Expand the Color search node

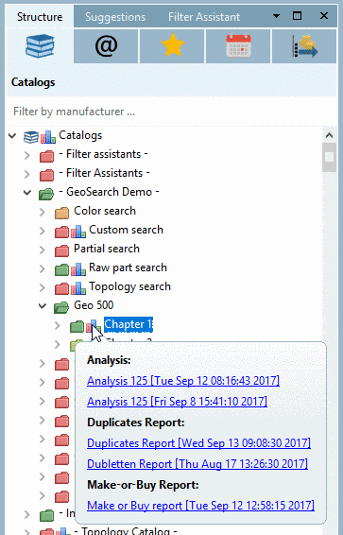click(43, 213)
